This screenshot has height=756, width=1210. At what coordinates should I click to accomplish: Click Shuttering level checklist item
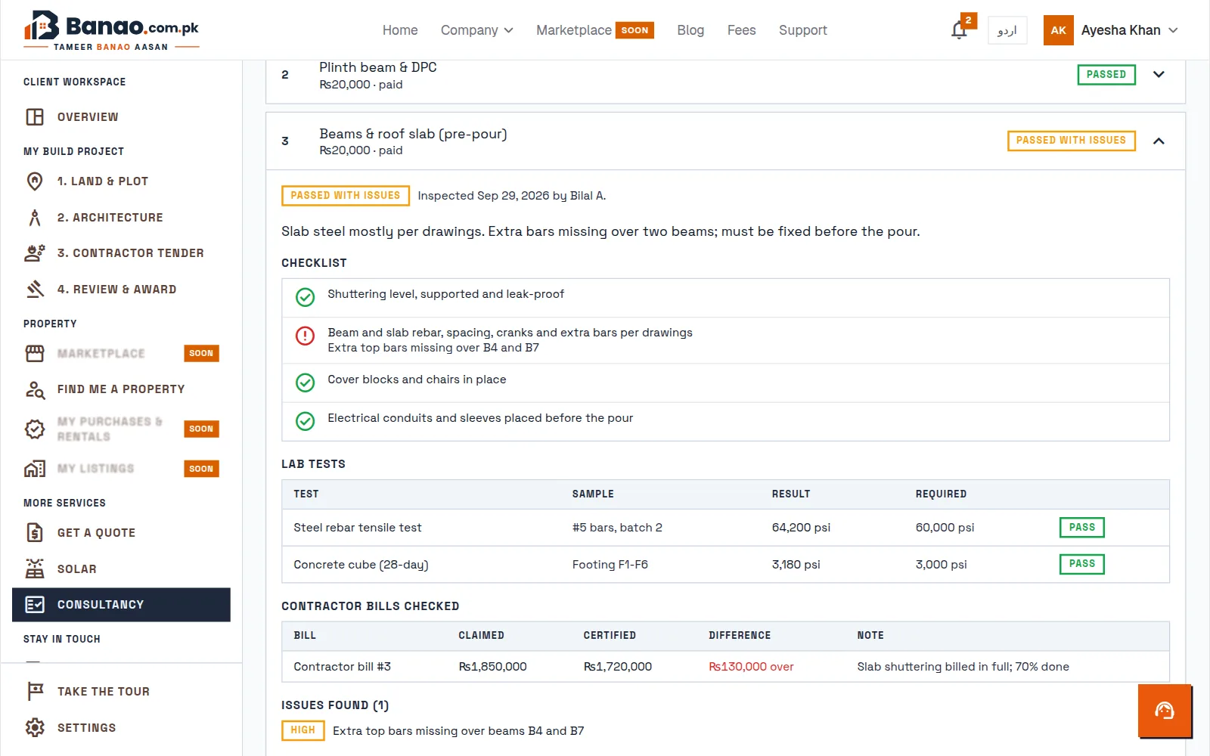tap(725, 298)
